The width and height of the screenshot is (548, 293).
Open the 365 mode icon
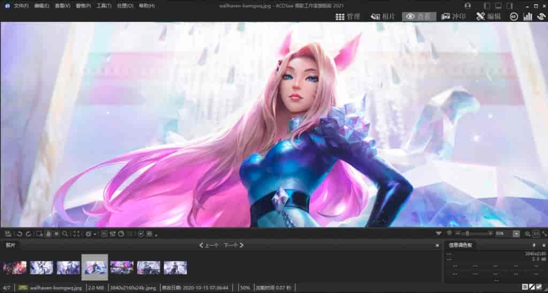(514, 17)
